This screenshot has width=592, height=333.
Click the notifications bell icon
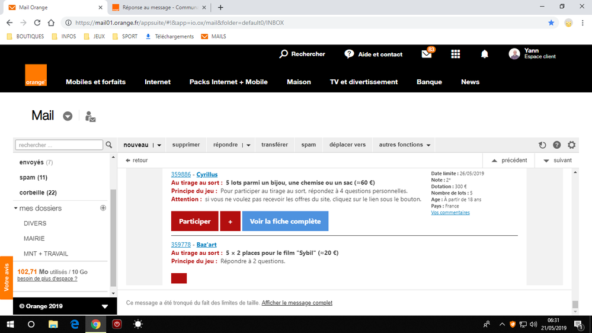coord(484,54)
